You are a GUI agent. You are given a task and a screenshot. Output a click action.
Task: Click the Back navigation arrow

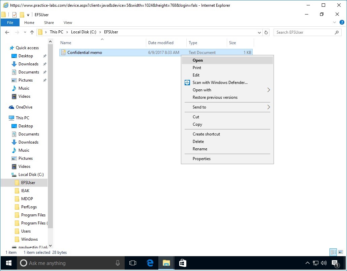tap(7, 32)
